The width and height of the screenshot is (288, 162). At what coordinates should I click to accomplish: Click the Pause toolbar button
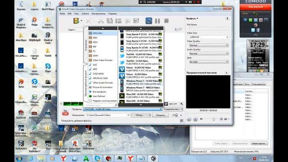157,21
